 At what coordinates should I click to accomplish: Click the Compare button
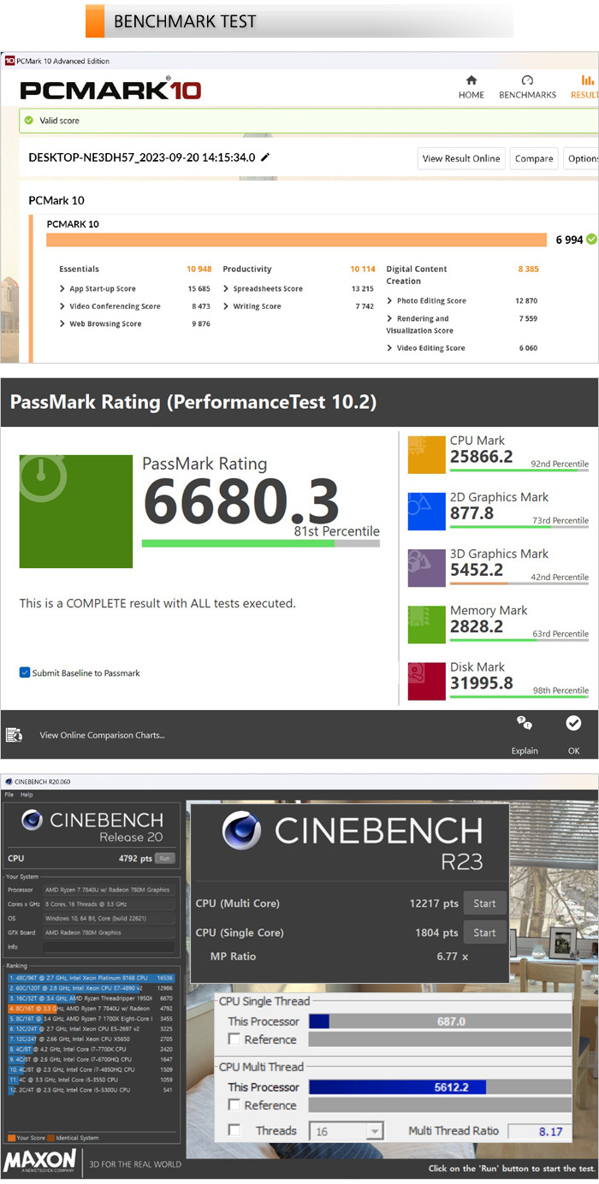(534, 158)
